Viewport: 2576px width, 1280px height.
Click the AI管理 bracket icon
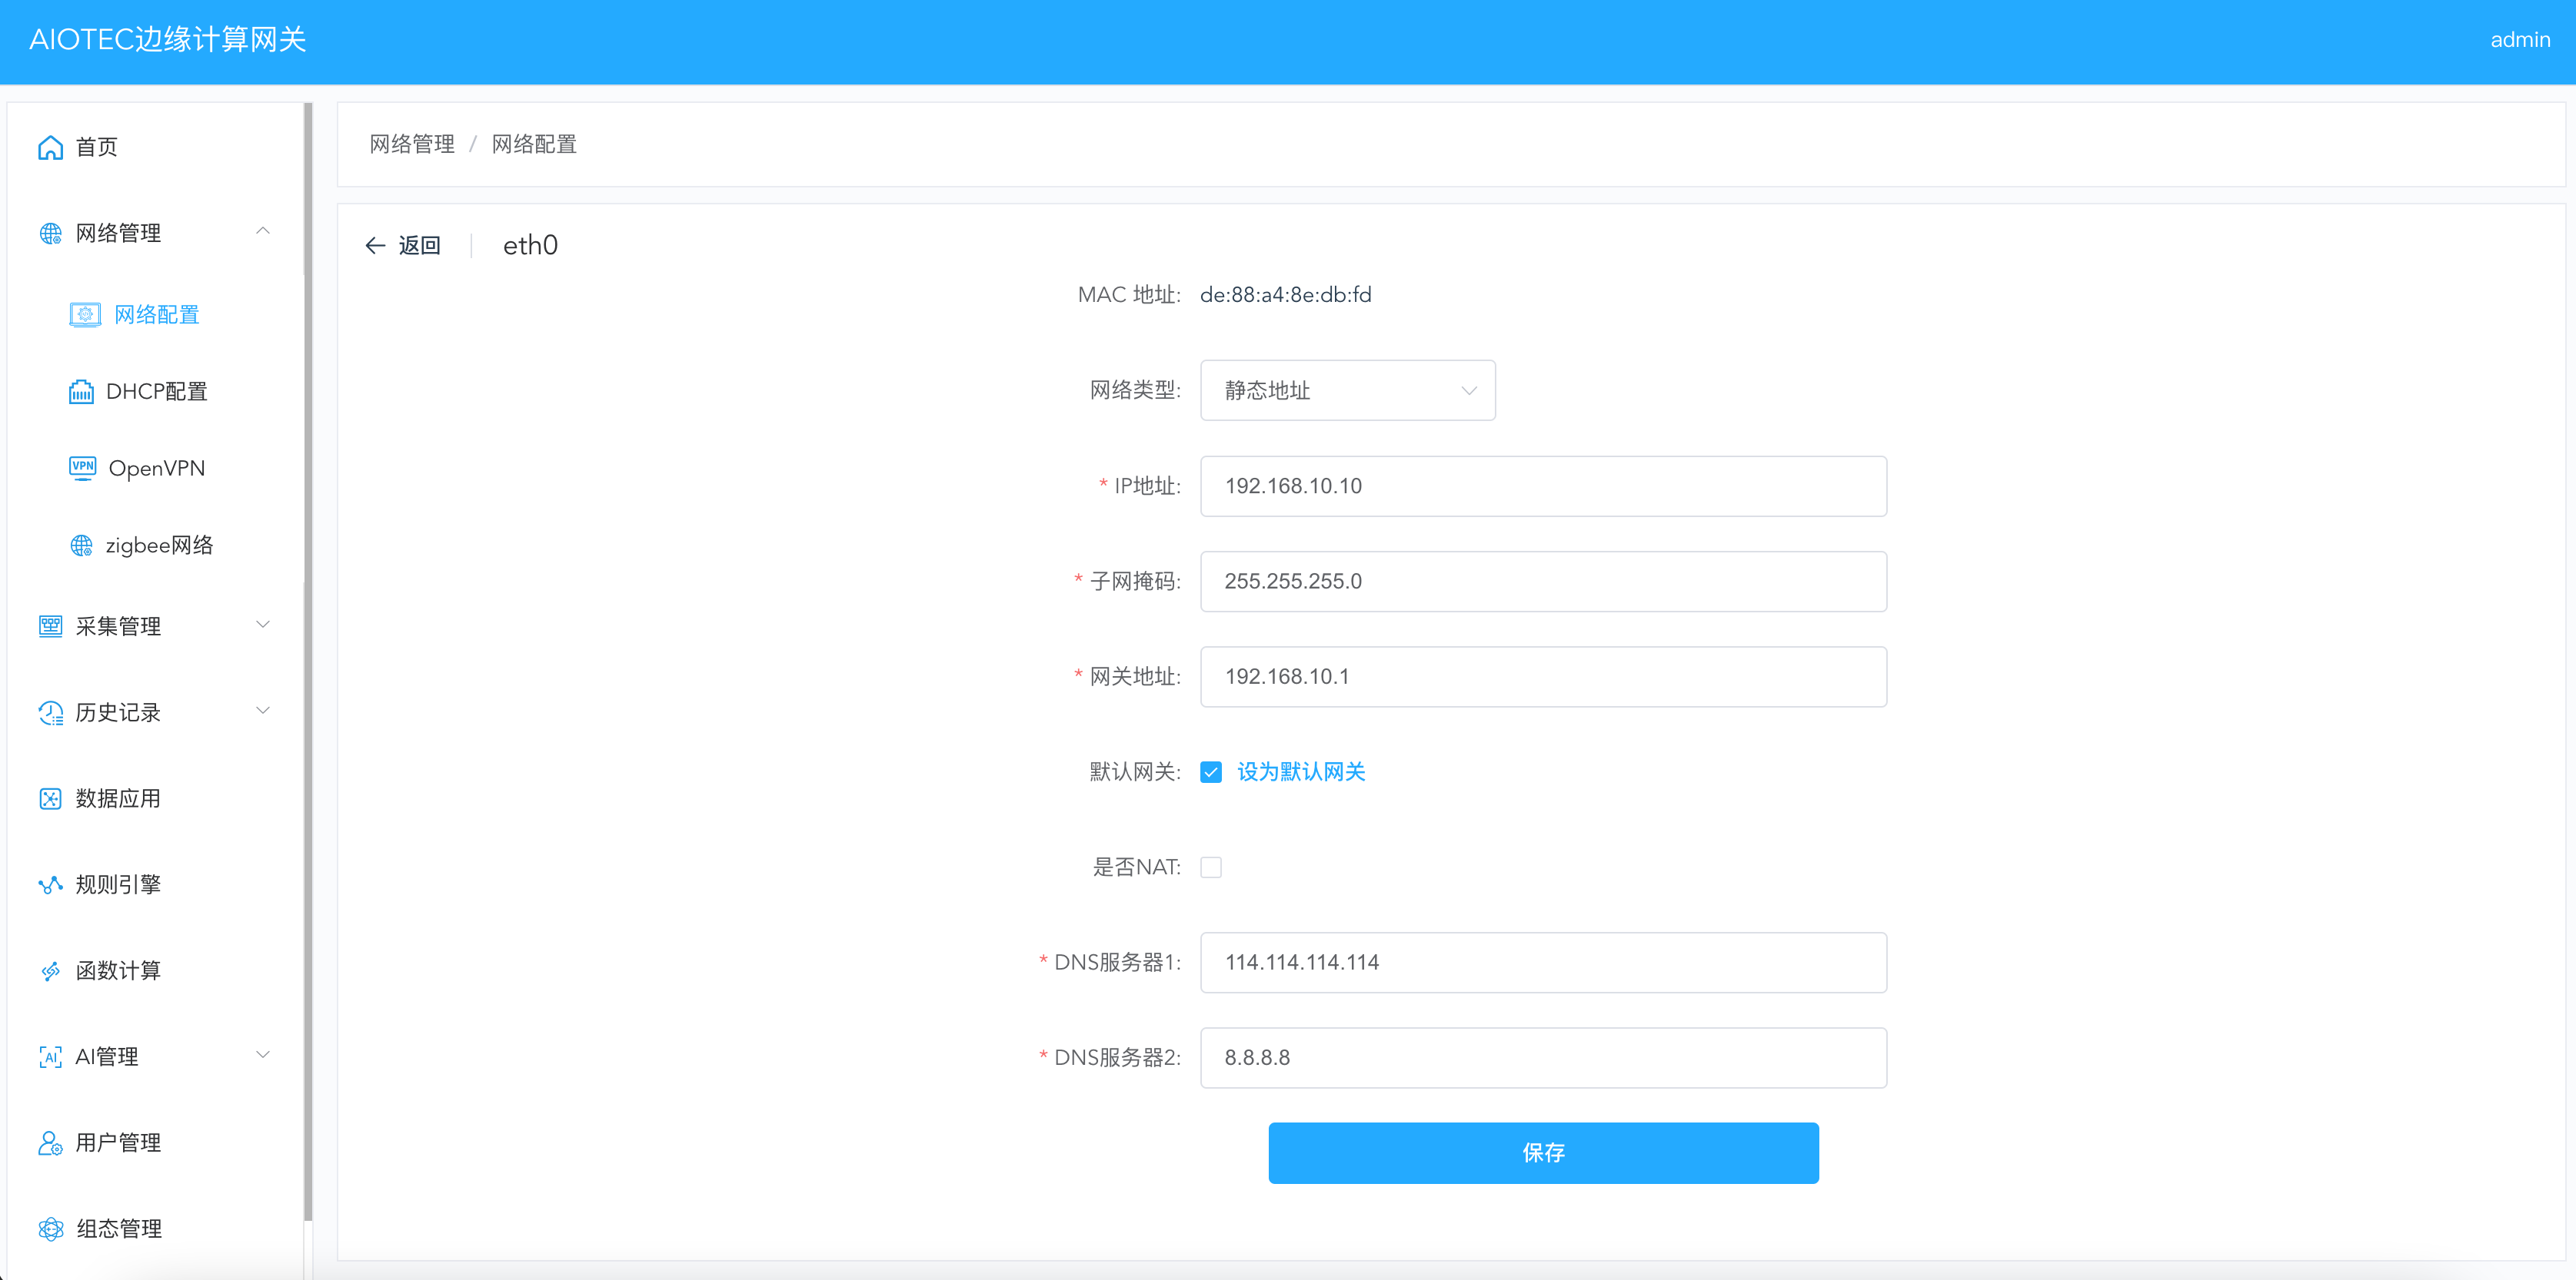pos(50,1057)
